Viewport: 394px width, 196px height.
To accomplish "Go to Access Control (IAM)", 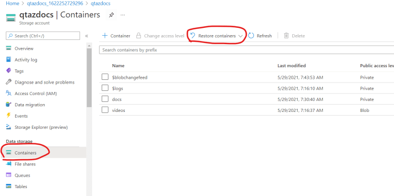I will point(36,94).
